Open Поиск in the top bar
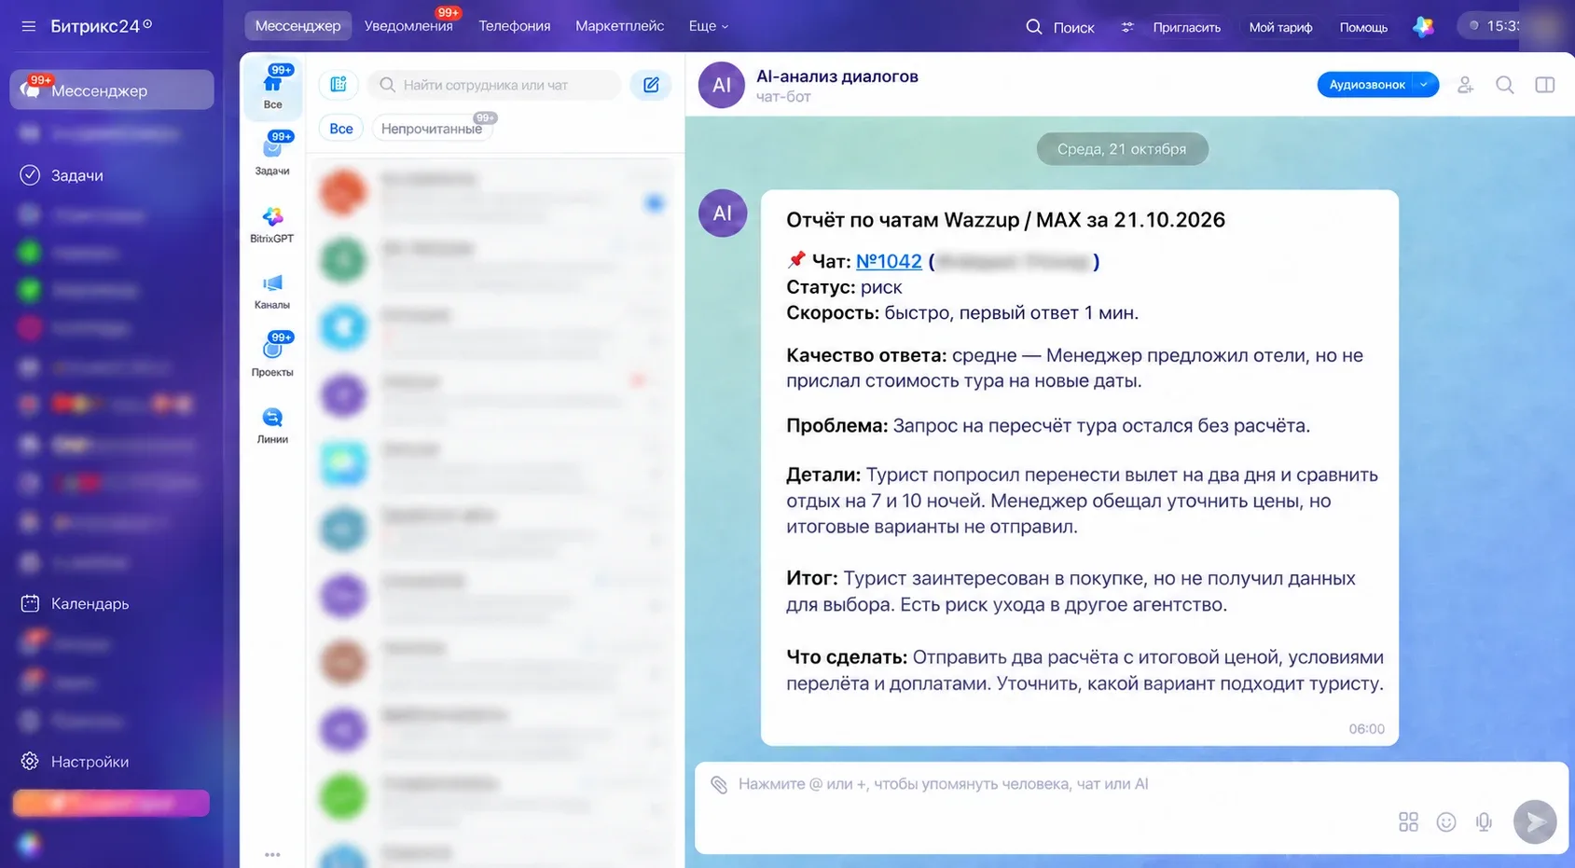 point(1060,27)
